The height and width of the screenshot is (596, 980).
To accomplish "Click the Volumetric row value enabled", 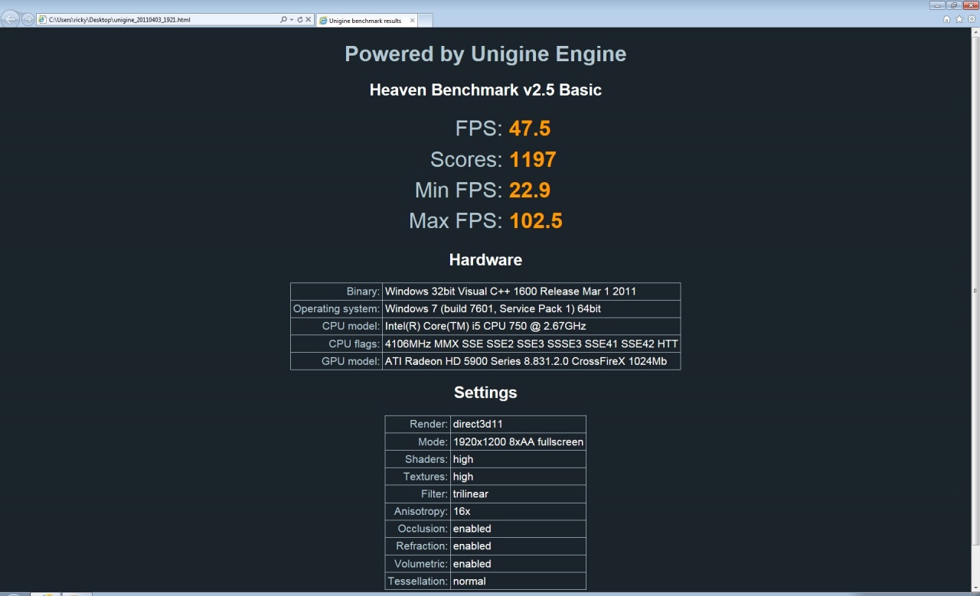I will coord(518,564).
